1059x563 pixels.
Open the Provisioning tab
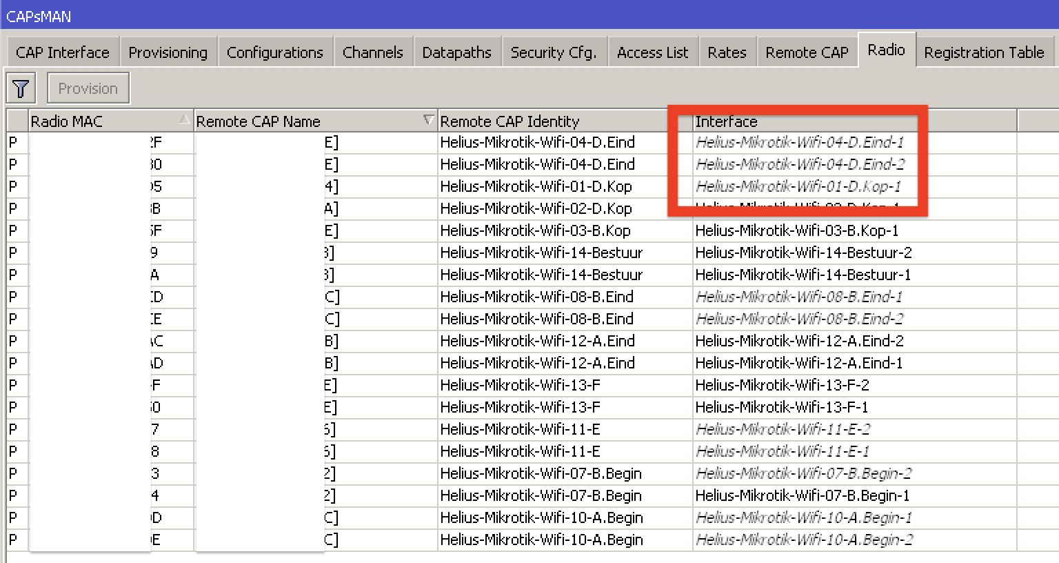pos(168,51)
